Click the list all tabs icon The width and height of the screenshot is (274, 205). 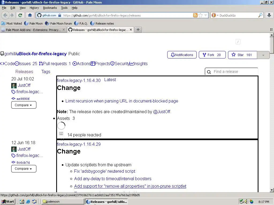point(271,30)
